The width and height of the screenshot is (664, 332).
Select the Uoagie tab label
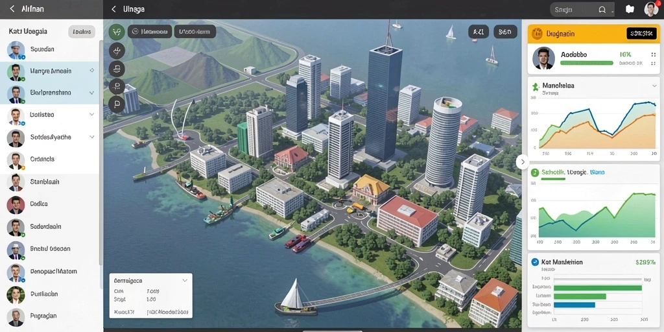pos(577,172)
